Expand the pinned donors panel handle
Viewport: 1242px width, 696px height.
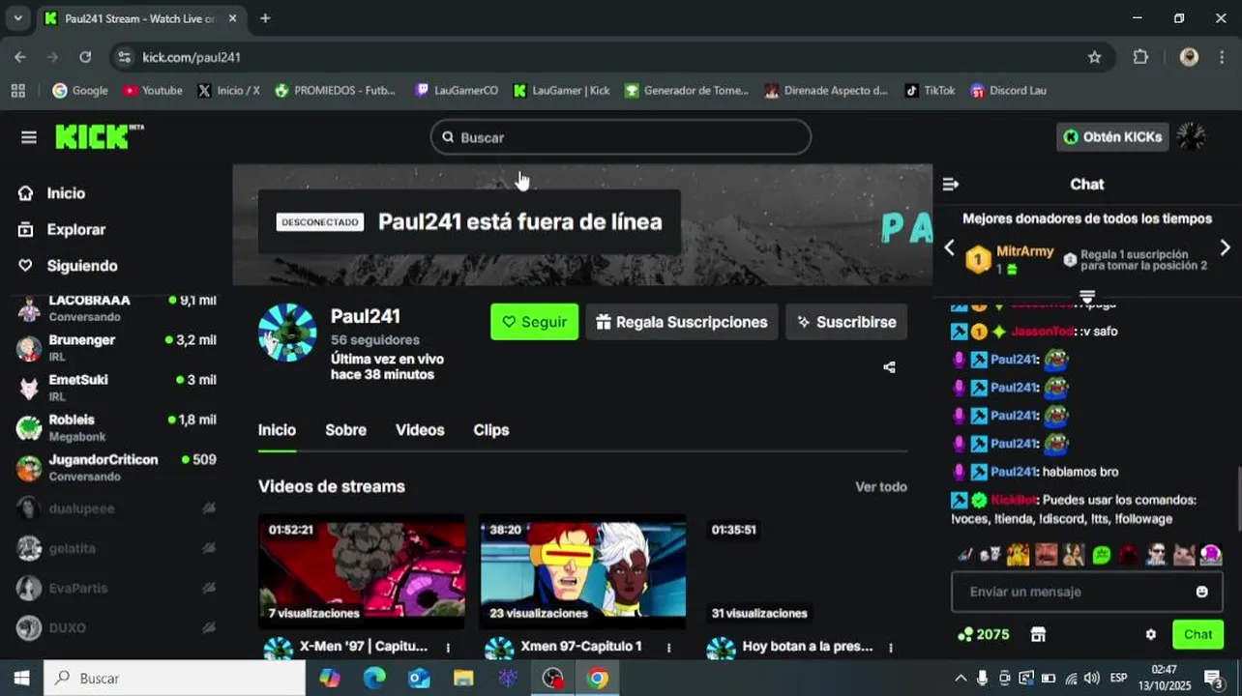click(x=1087, y=296)
